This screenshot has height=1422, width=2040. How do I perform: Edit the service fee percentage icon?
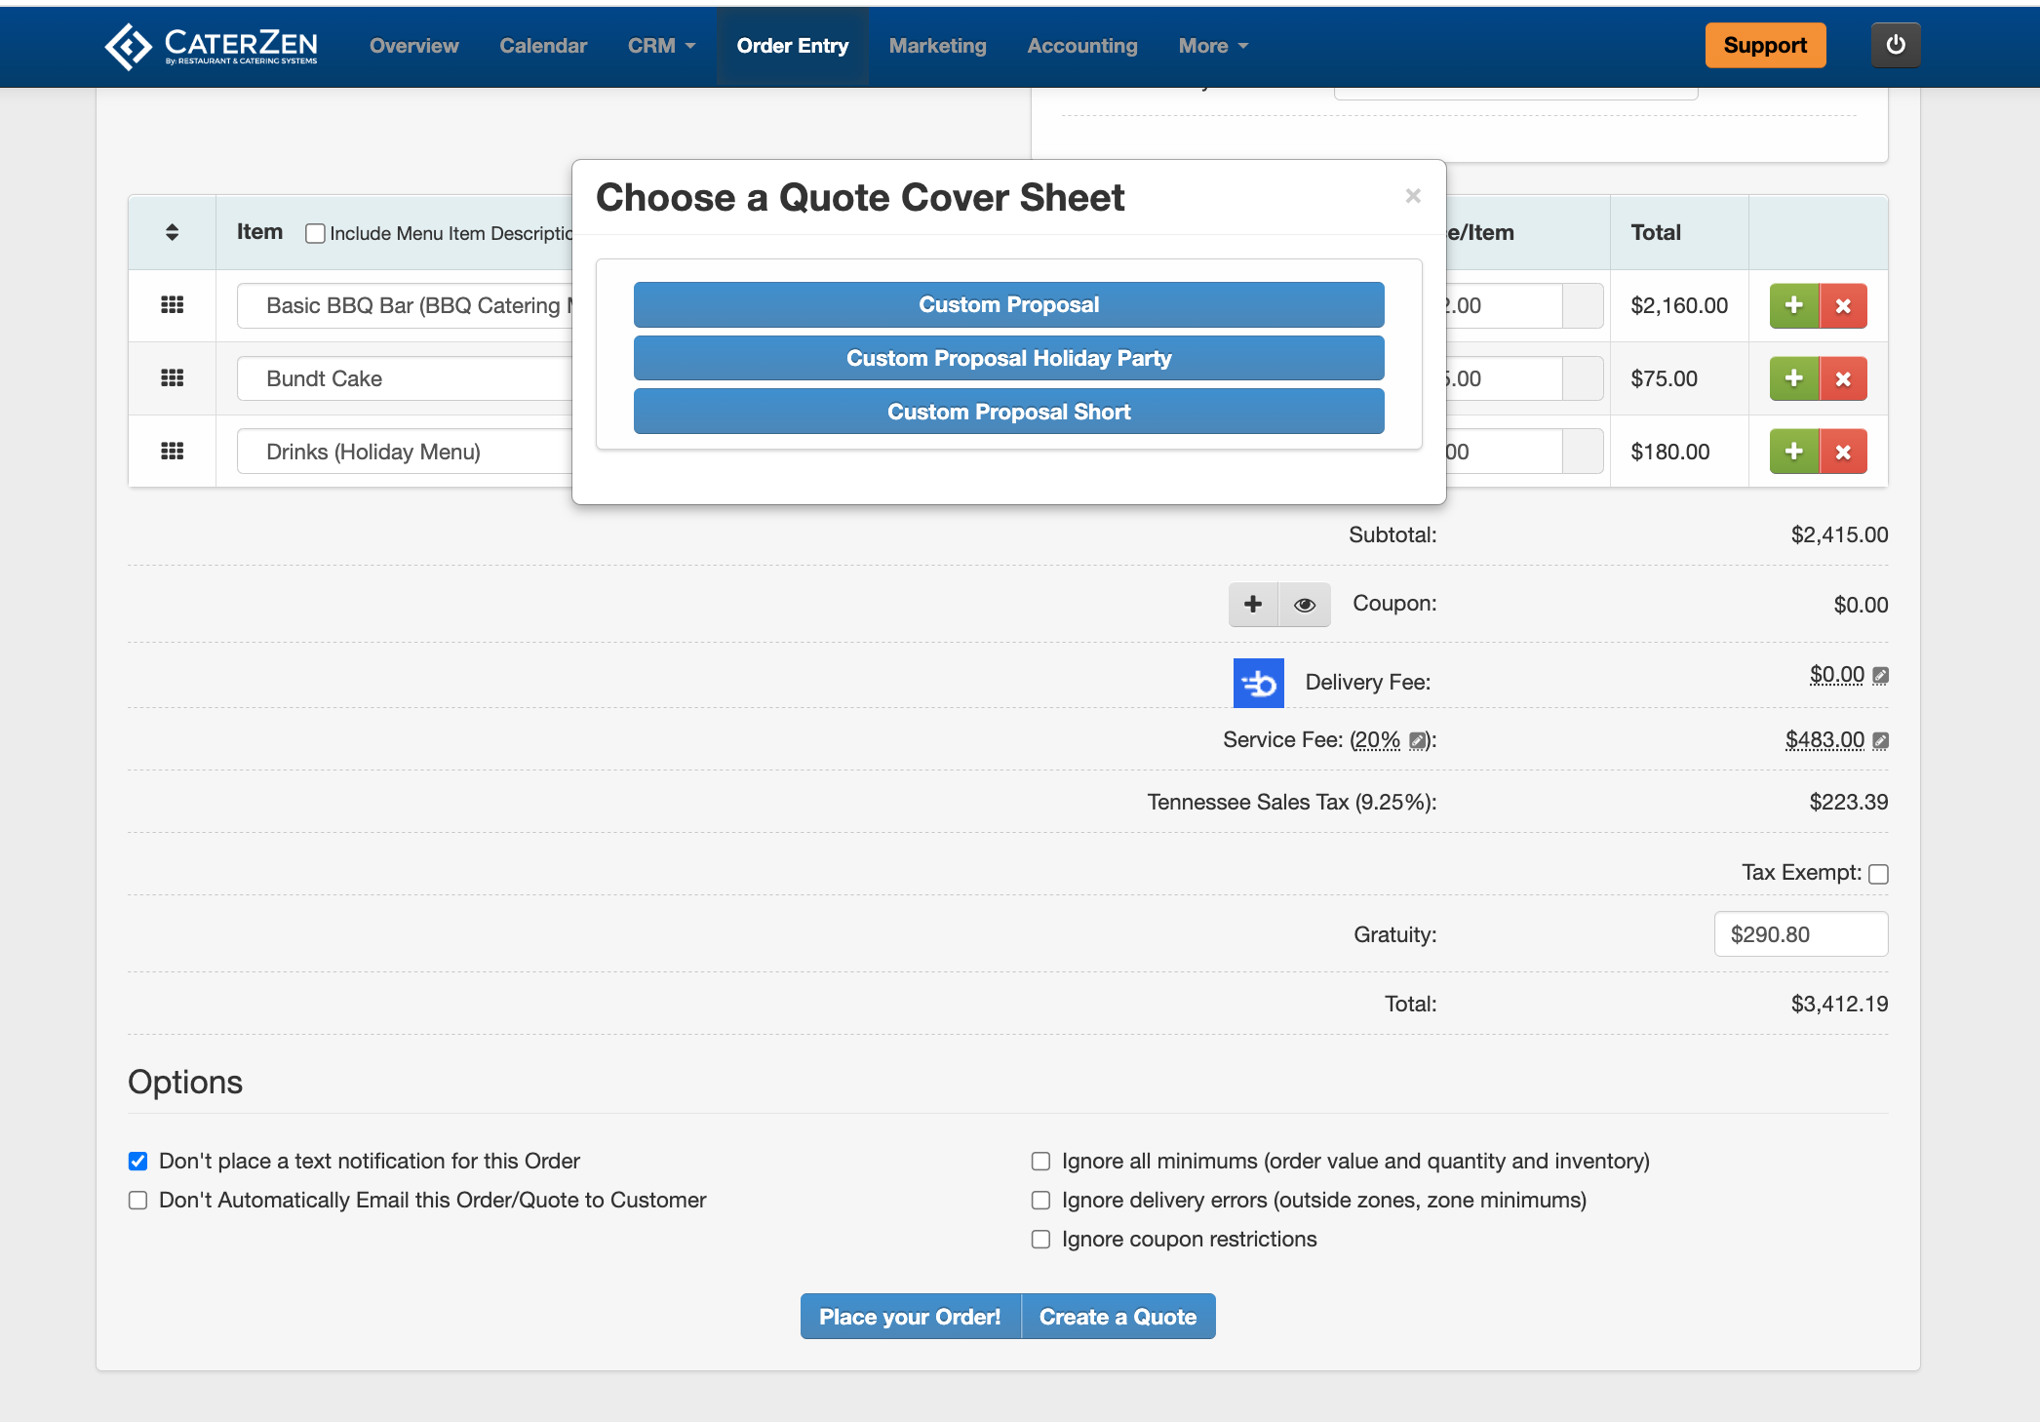[1418, 741]
